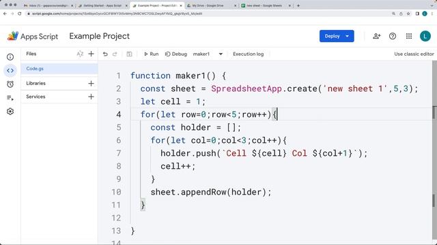Click on sheet.appendRow in line 10

pyautogui.click(x=188, y=192)
